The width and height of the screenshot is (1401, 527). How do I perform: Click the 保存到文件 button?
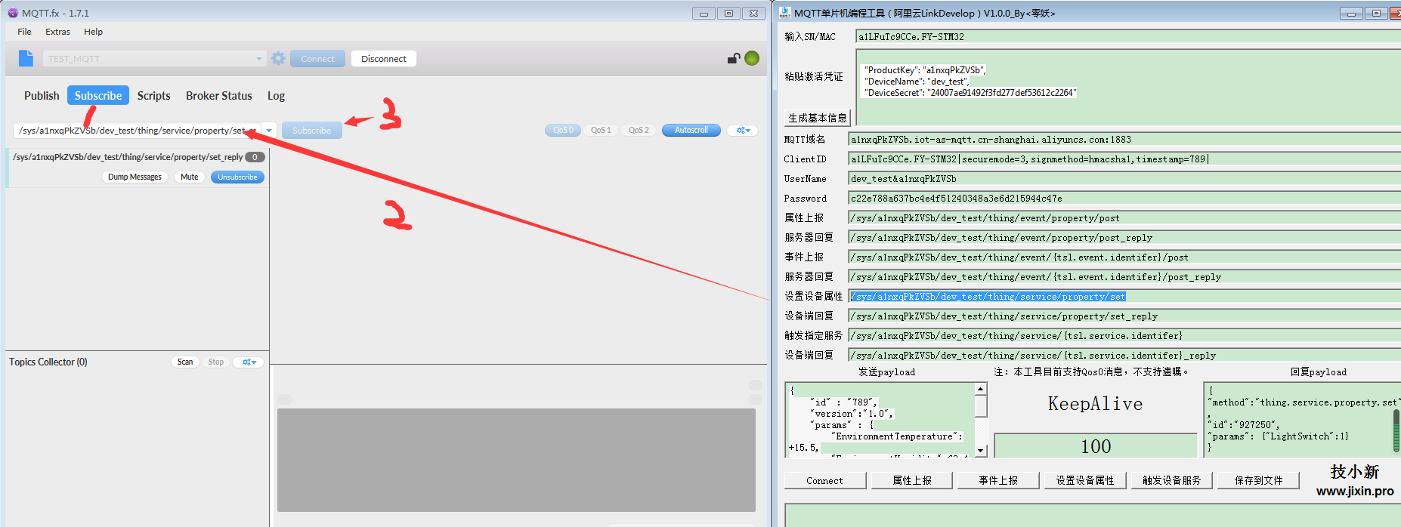click(x=1259, y=481)
